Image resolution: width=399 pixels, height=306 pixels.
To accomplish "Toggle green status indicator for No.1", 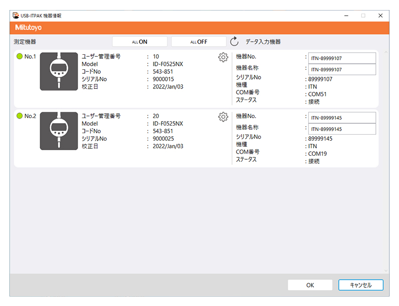I will (x=20, y=56).
